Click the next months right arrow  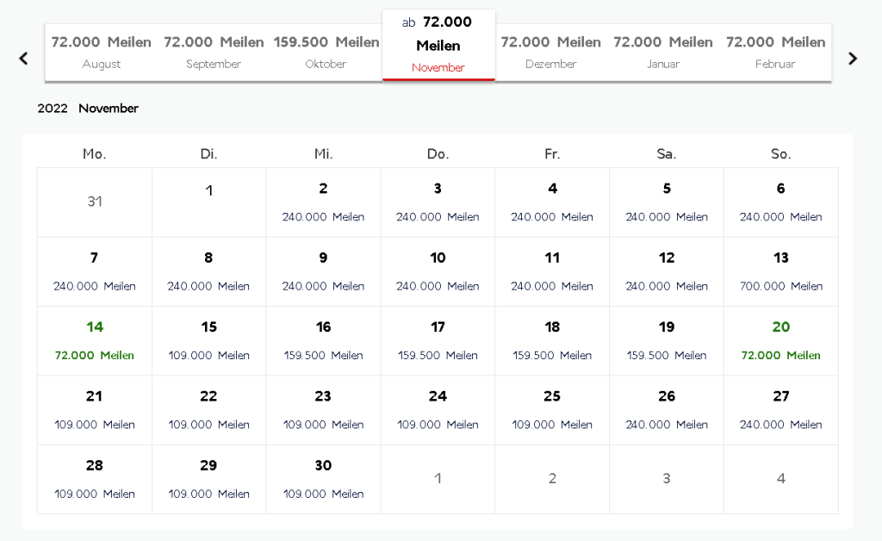(x=853, y=59)
